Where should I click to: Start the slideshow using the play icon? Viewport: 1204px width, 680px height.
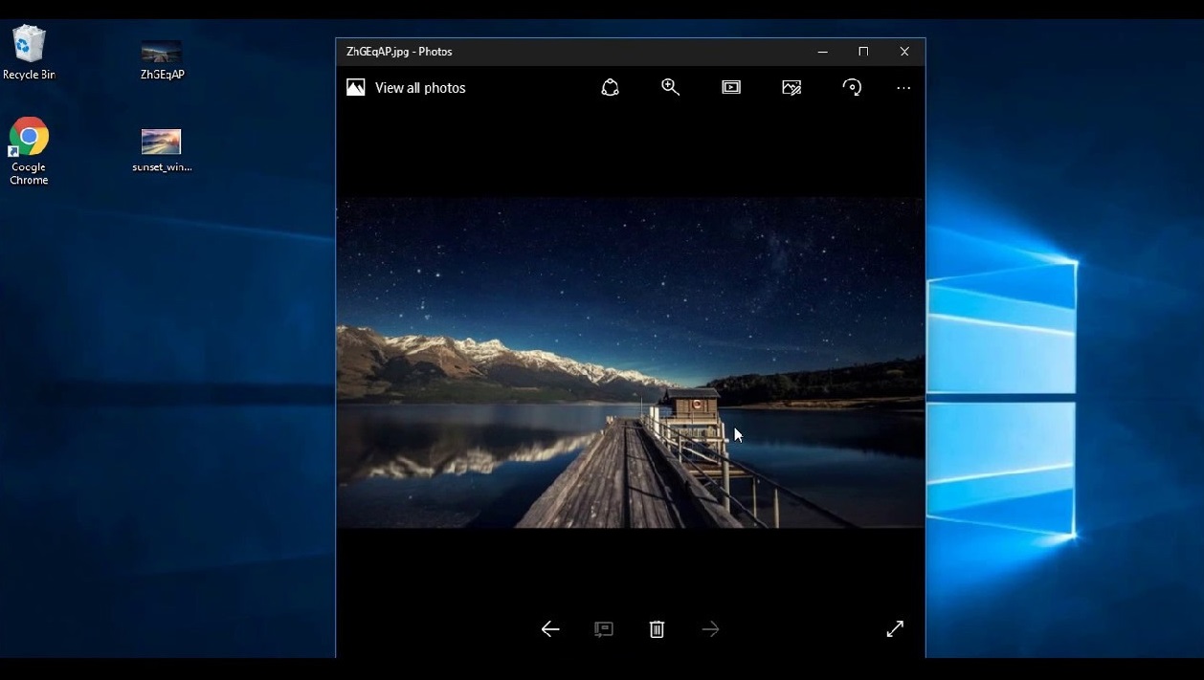pyautogui.click(x=731, y=88)
